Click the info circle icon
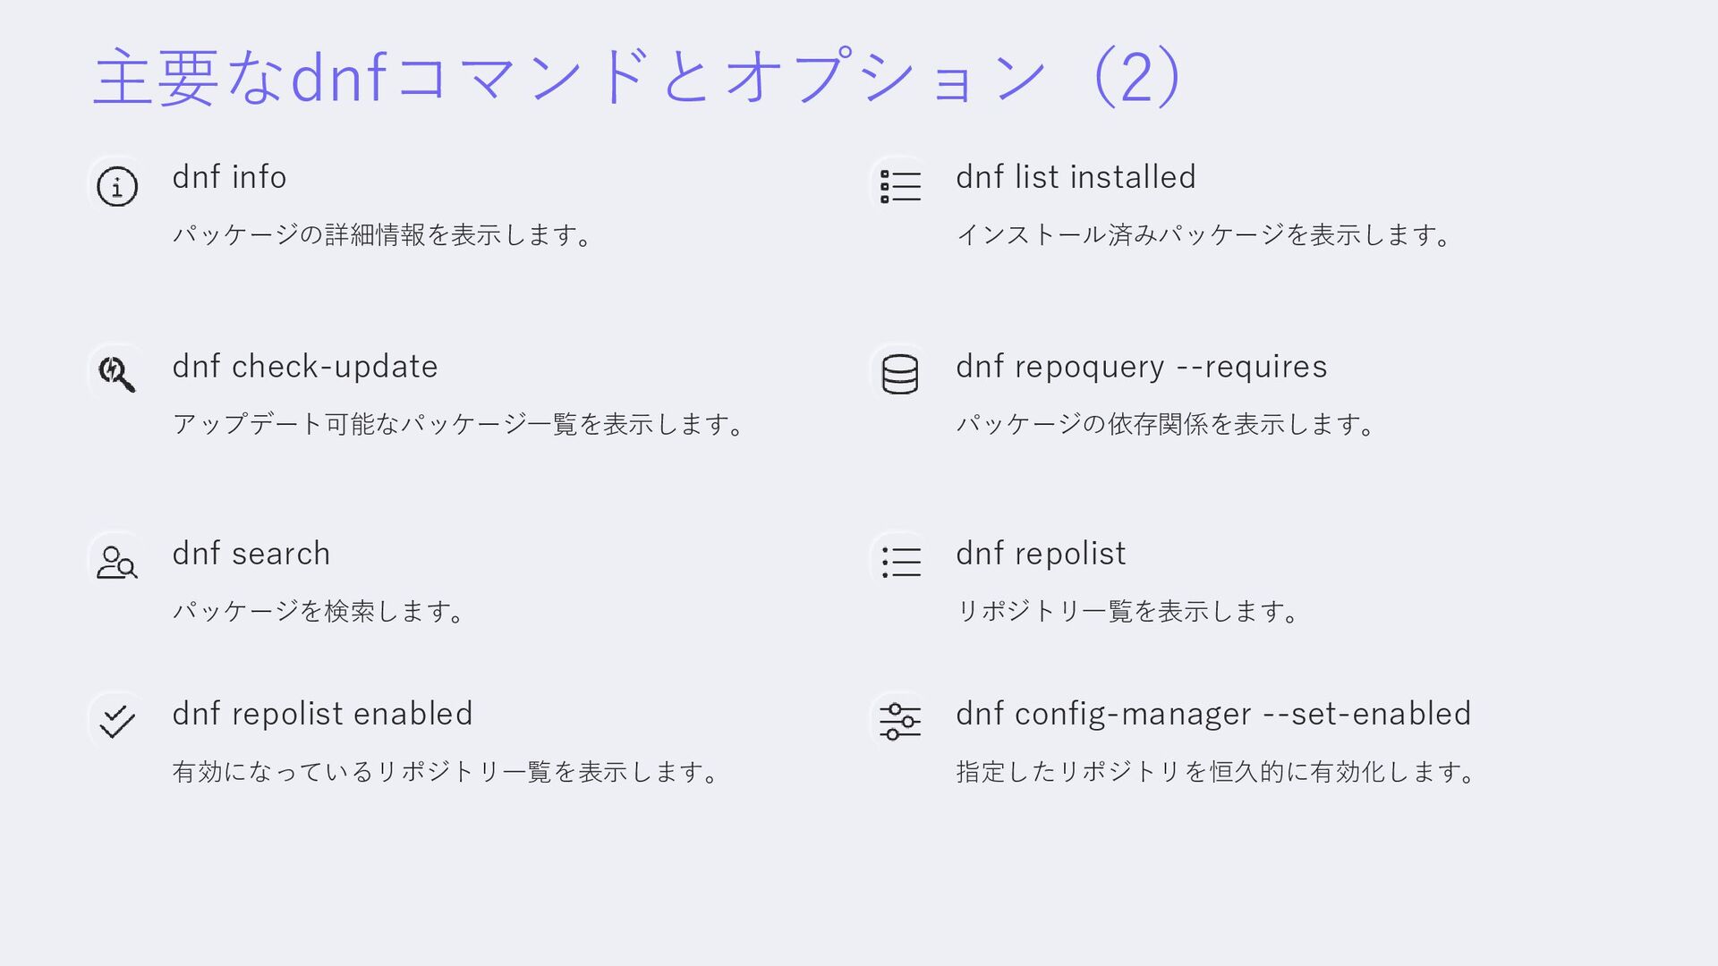The image size is (1718, 966). (117, 187)
